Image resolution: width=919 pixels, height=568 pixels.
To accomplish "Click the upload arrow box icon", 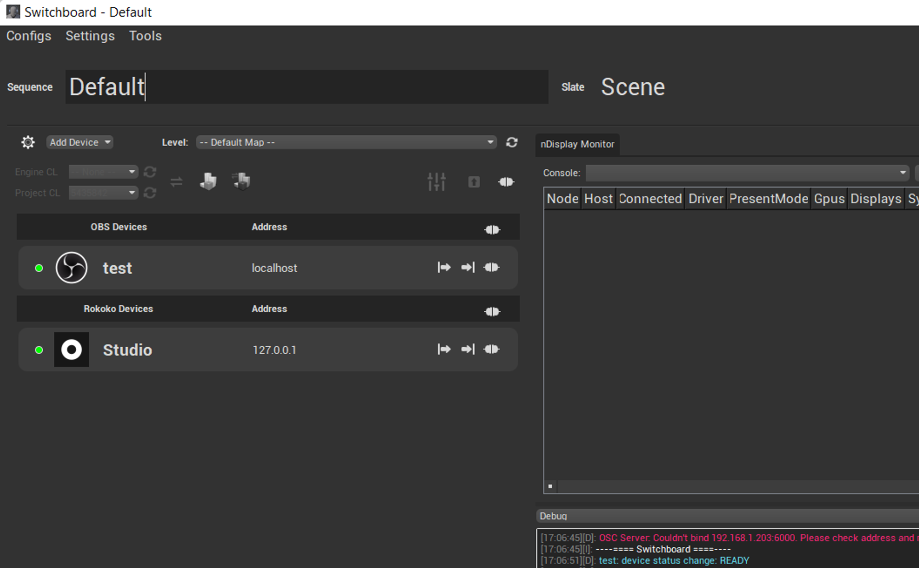I will click(x=474, y=182).
